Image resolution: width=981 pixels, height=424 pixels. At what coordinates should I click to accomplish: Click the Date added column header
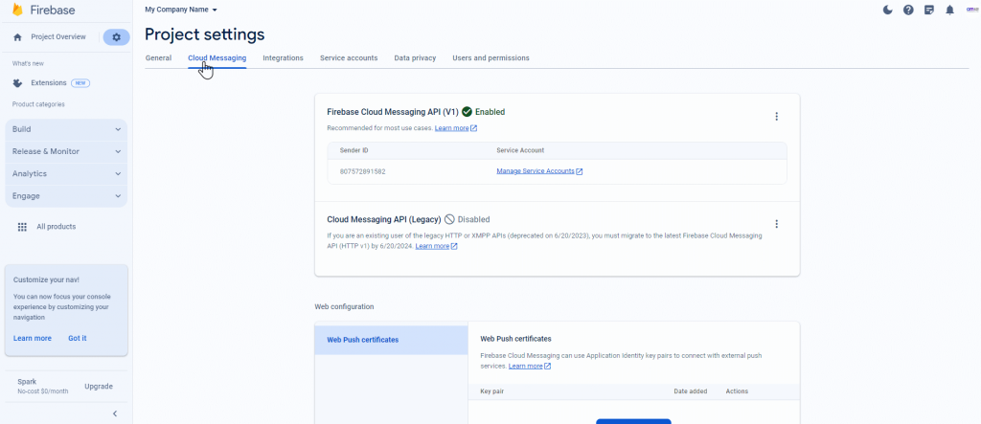tap(690, 391)
